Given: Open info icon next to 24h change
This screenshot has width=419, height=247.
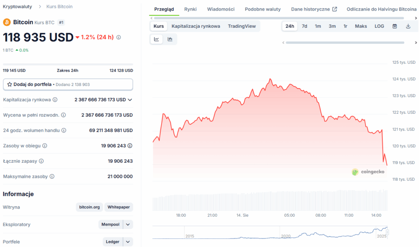Looking at the screenshot, I should (x=119, y=37).
